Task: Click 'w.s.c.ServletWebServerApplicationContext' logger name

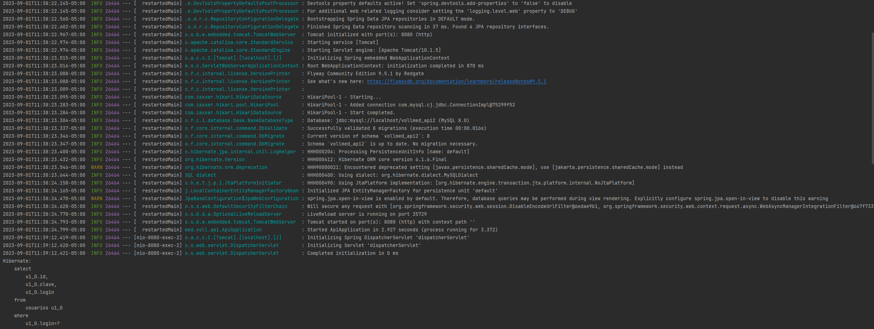Action: (x=242, y=66)
